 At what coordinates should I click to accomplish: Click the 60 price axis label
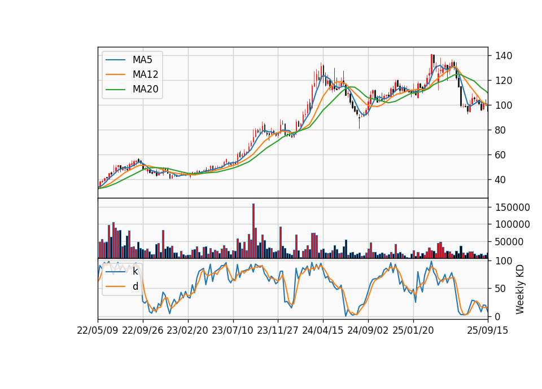(x=501, y=155)
